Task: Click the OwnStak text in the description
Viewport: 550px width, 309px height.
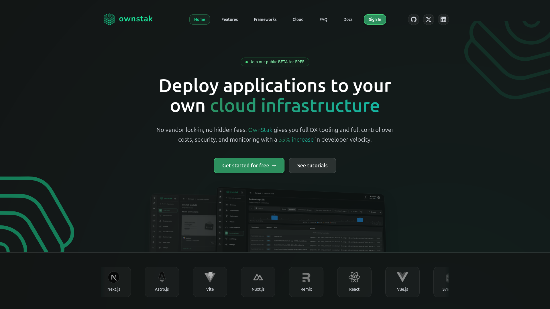Action: click(x=260, y=130)
